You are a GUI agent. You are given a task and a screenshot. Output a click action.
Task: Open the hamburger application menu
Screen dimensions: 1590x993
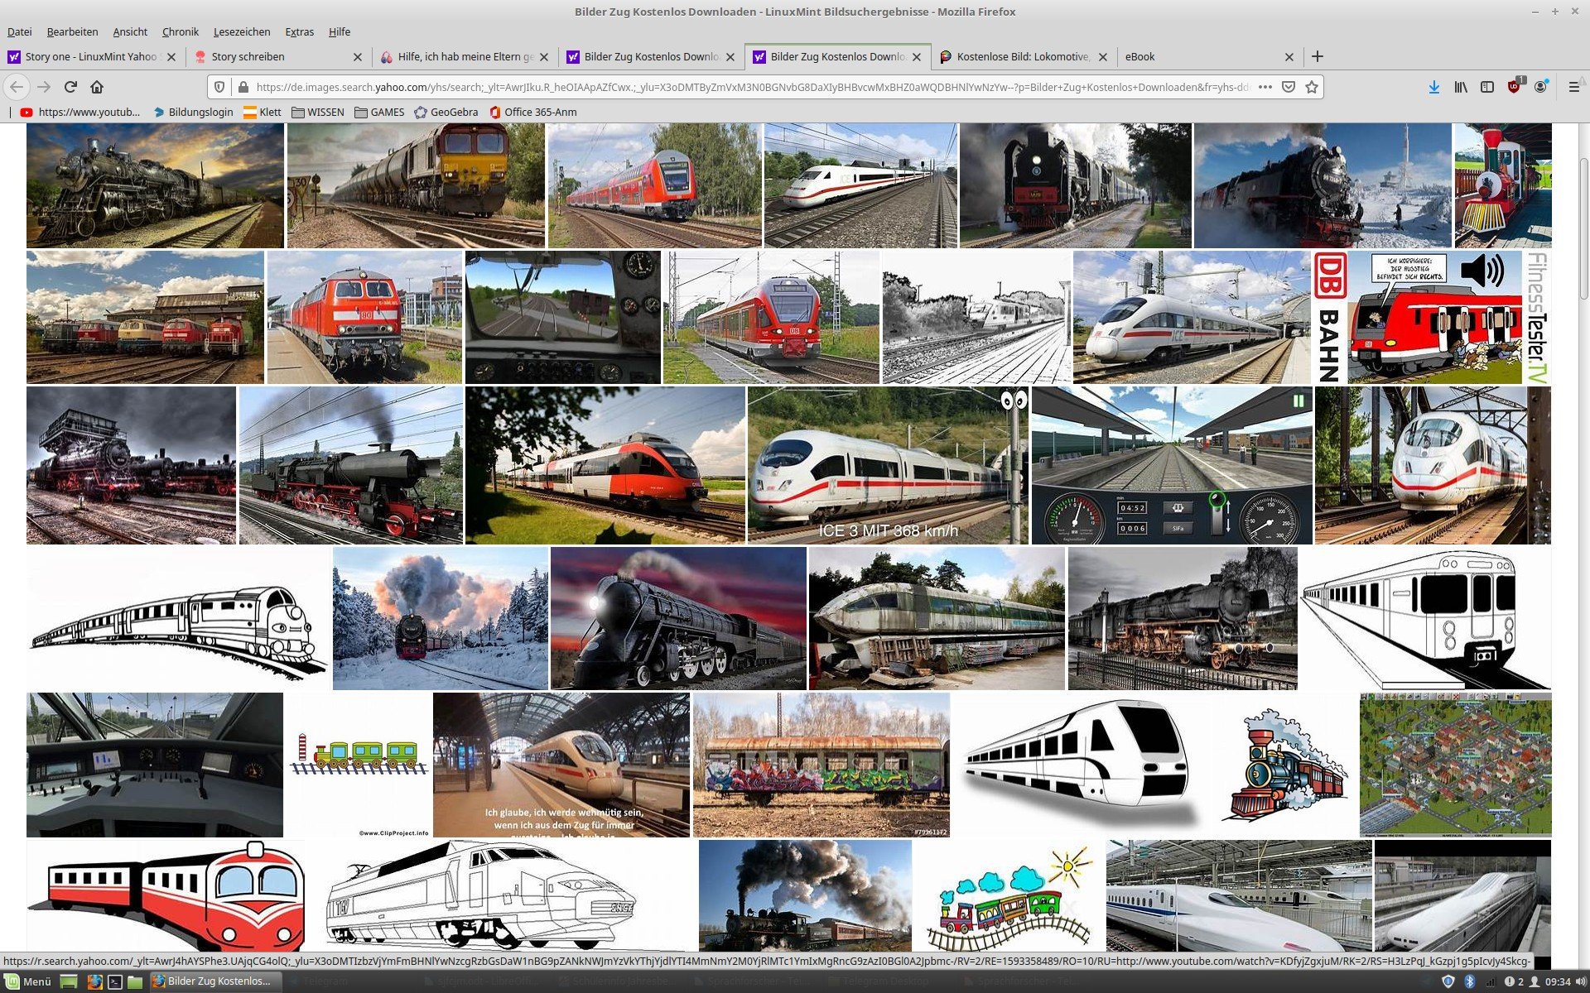tap(1573, 87)
